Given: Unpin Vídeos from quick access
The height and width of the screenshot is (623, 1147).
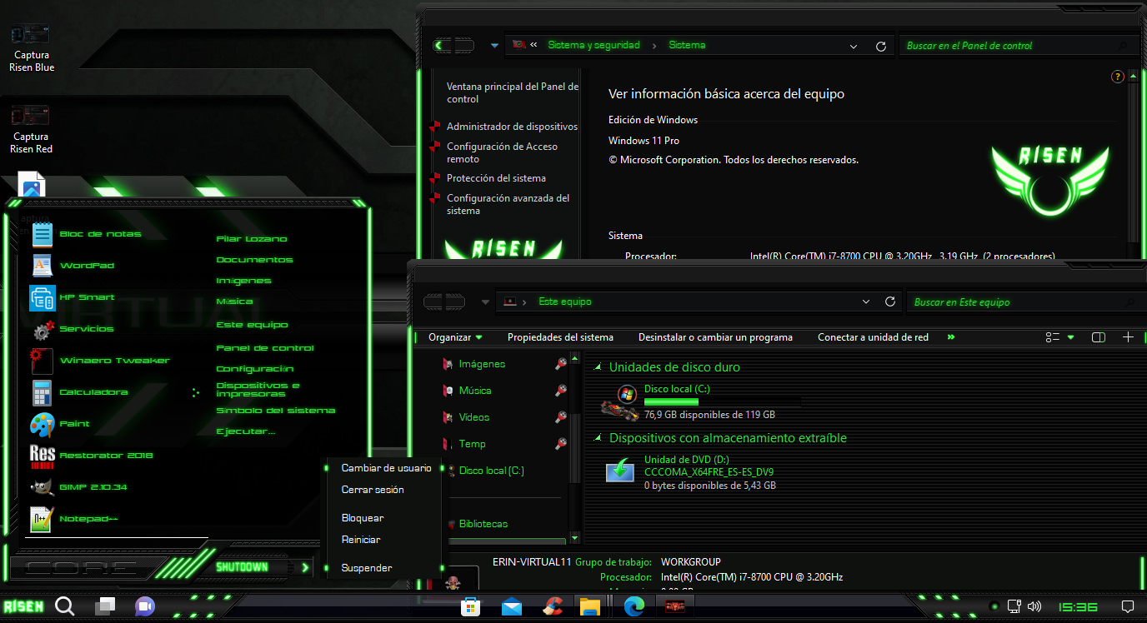Looking at the screenshot, I should pyautogui.click(x=561, y=417).
